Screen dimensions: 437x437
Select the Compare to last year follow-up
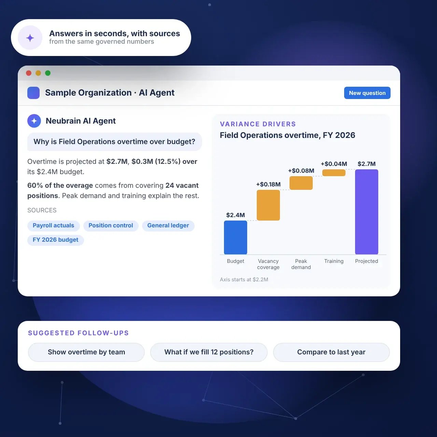click(x=331, y=352)
